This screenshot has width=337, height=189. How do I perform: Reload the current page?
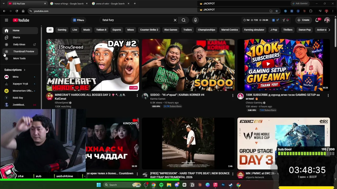point(17,11)
